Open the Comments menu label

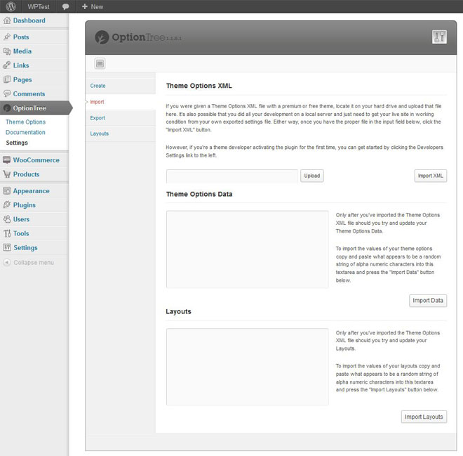[x=29, y=93]
